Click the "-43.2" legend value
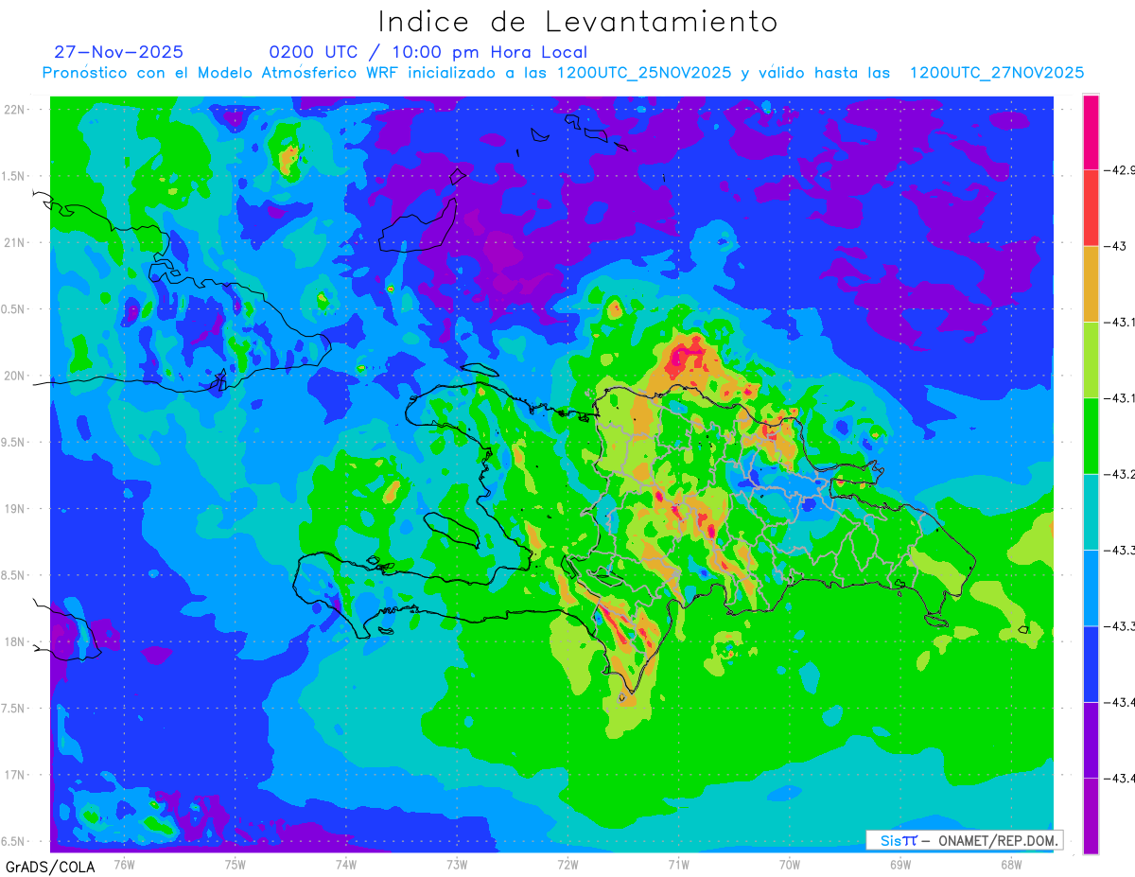Viewport: 1135px width, 877px height. pyautogui.click(x=1118, y=474)
